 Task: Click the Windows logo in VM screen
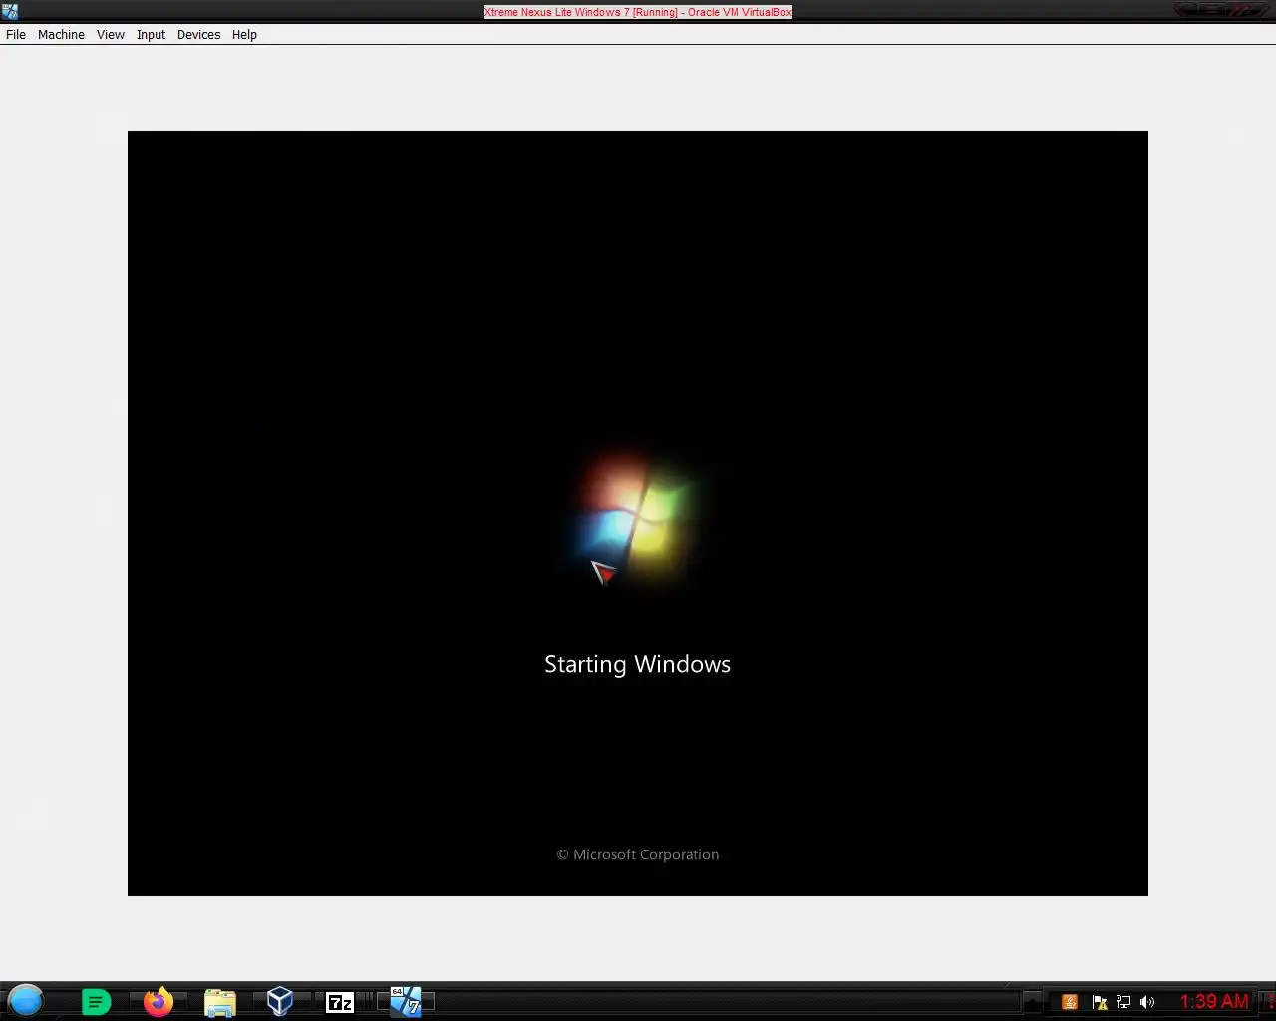point(636,516)
